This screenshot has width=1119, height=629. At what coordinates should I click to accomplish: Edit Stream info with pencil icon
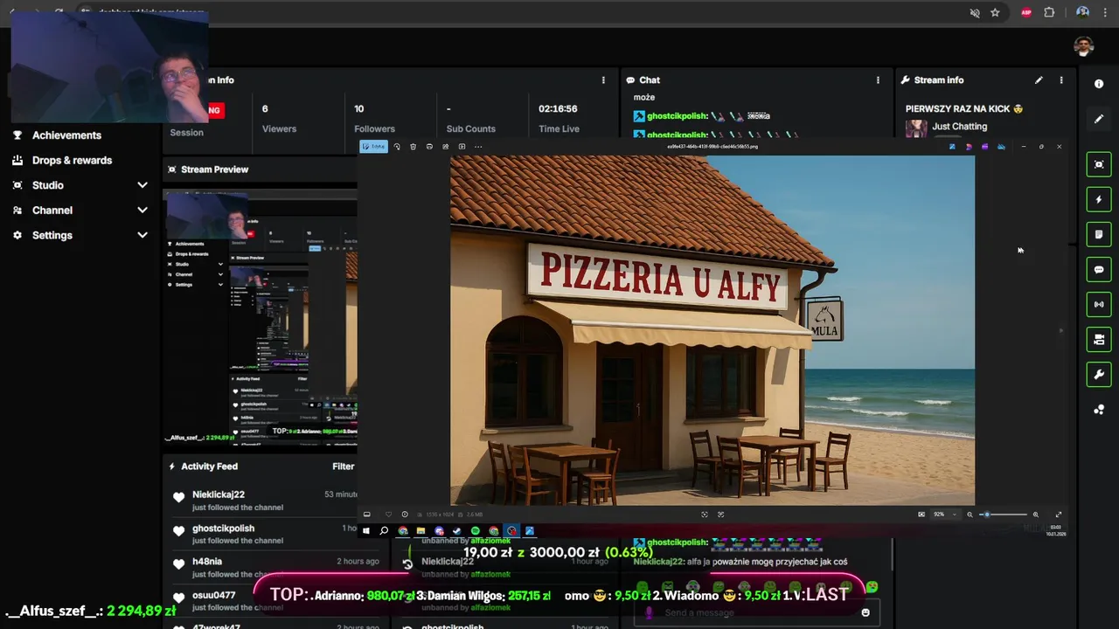pyautogui.click(x=1039, y=80)
